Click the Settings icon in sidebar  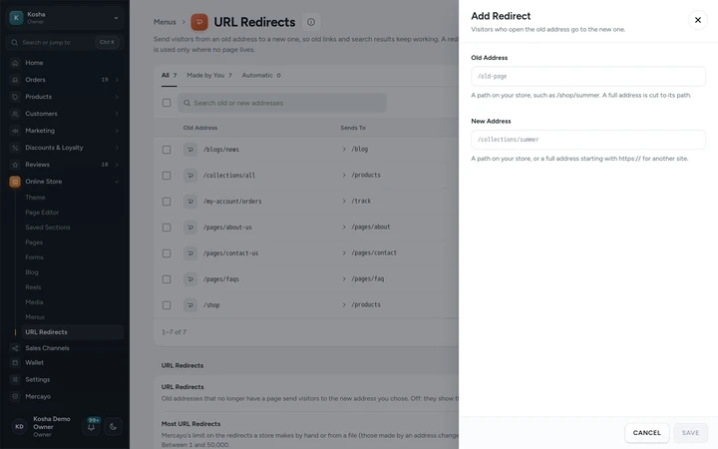click(15, 379)
